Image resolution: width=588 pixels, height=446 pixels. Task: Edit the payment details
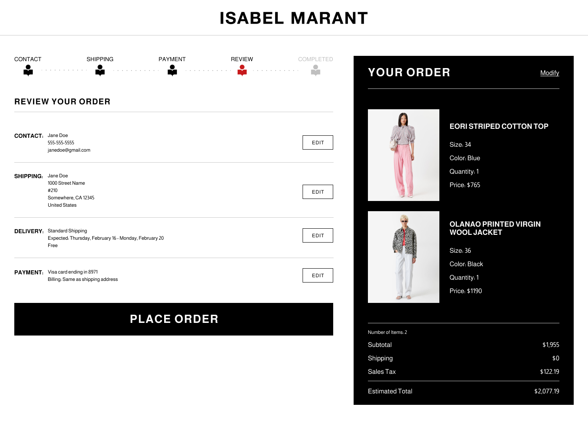pyautogui.click(x=318, y=276)
